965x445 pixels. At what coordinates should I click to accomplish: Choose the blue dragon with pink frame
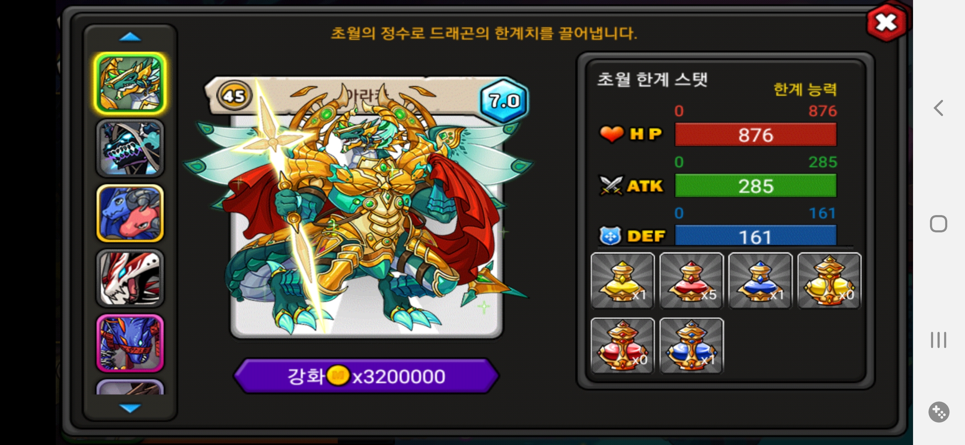[x=130, y=343]
